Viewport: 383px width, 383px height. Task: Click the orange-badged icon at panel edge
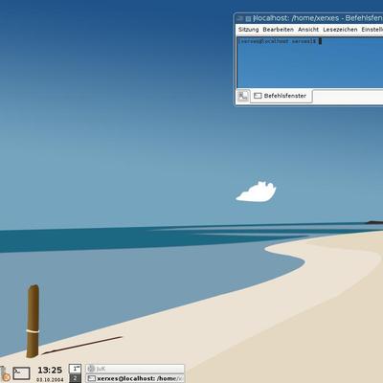point(5,375)
